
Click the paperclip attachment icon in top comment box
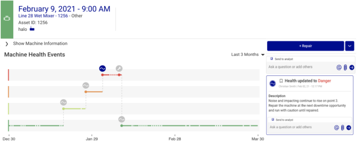point(345,68)
